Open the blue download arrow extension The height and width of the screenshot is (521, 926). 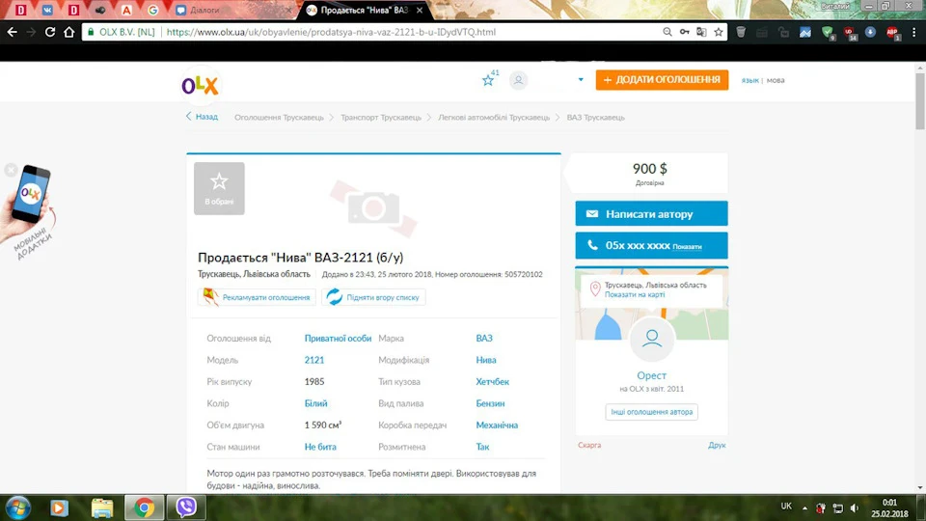[870, 32]
